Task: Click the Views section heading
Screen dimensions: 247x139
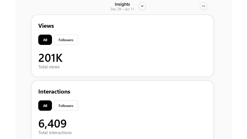Action: tap(46, 26)
